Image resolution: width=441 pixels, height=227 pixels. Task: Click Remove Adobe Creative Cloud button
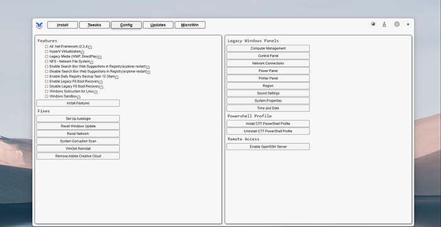pos(78,156)
